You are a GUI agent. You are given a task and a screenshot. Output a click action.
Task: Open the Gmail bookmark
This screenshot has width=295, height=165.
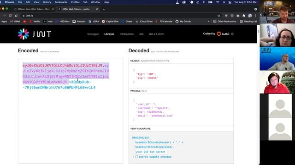click(x=15, y=22)
